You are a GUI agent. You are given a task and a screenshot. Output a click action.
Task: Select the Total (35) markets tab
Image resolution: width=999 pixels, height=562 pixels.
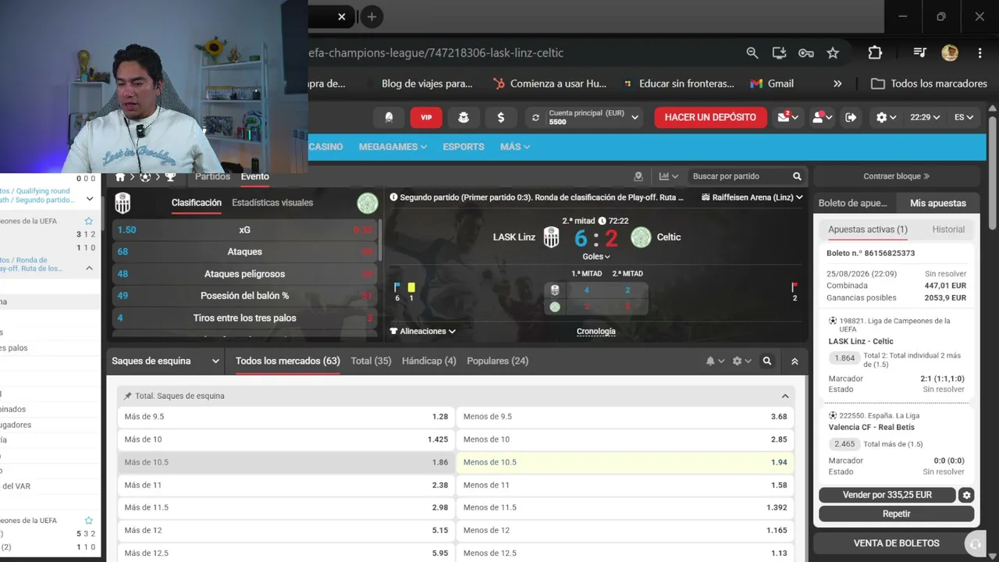coord(371,361)
